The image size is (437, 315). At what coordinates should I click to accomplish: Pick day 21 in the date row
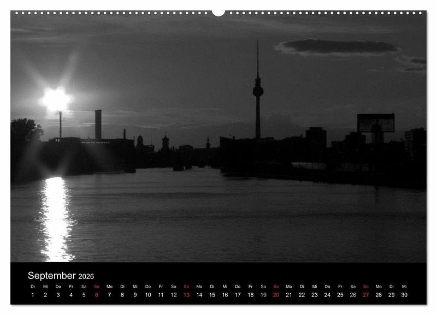[x=289, y=295]
